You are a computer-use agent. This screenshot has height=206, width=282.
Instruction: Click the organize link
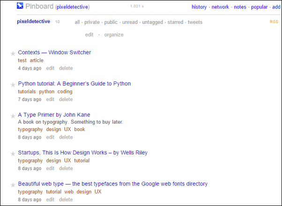tap(114, 35)
